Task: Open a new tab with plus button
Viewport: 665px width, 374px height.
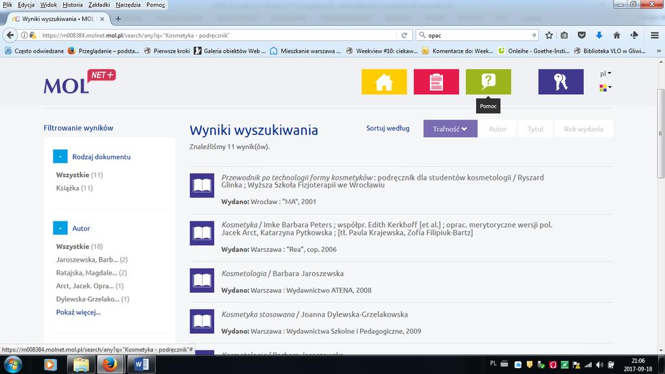Action: 118,19
